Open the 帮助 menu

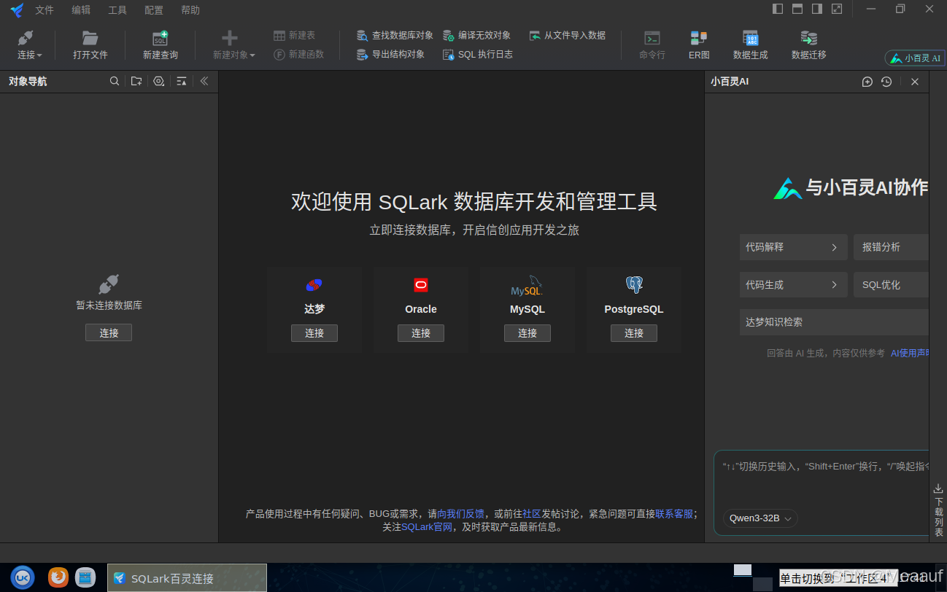coord(190,10)
